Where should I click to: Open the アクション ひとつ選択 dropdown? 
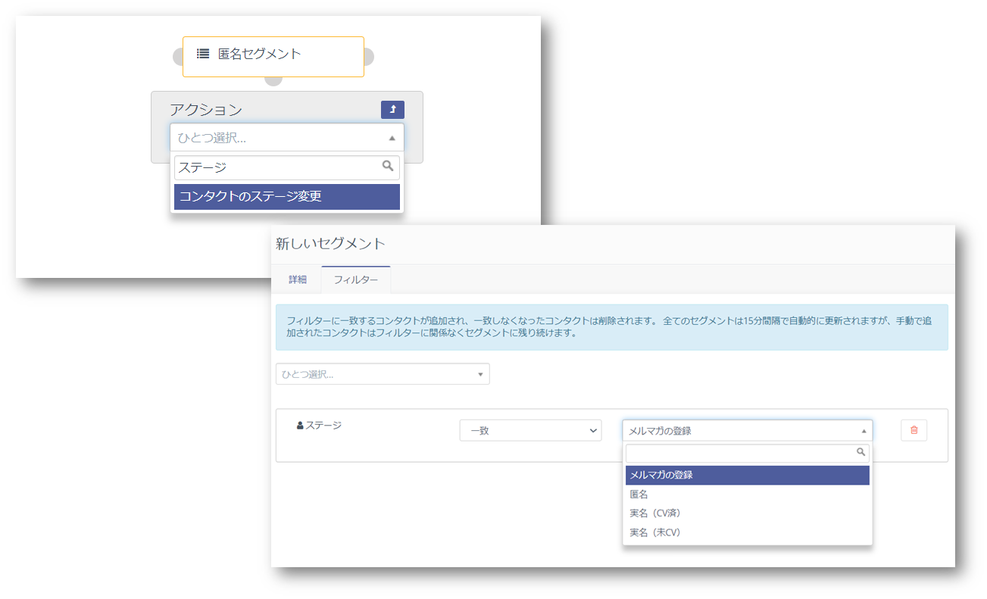pyautogui.click(x=286, y=138)
